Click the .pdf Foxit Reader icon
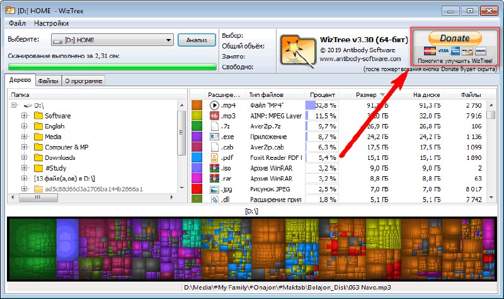 click(214, 158)
